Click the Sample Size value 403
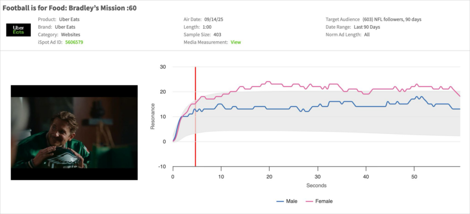The image size is (470, 214). (x=218, y=34)
